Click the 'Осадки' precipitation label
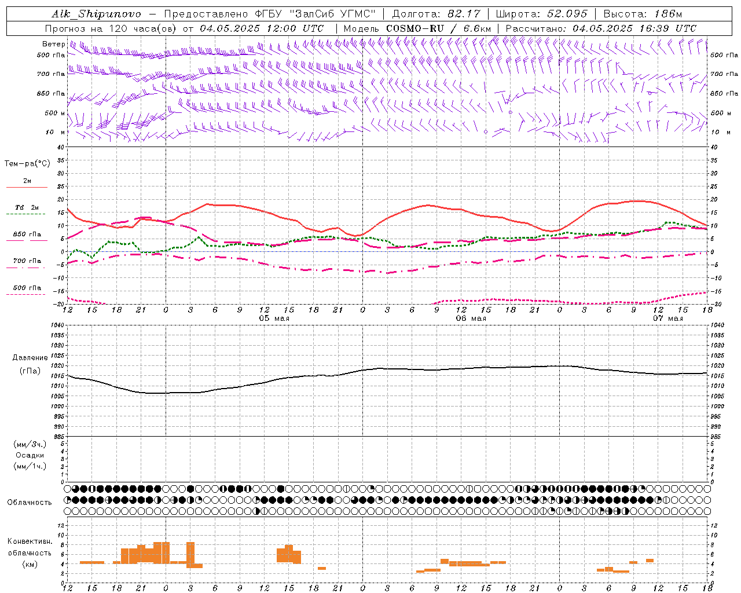The image size is (741, 593). point(30,455)
